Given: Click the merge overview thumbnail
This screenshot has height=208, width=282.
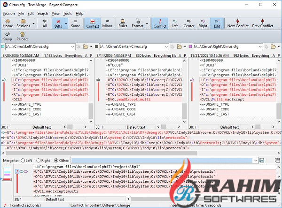Looking at the screenshot, I should [x=7, y=174].
